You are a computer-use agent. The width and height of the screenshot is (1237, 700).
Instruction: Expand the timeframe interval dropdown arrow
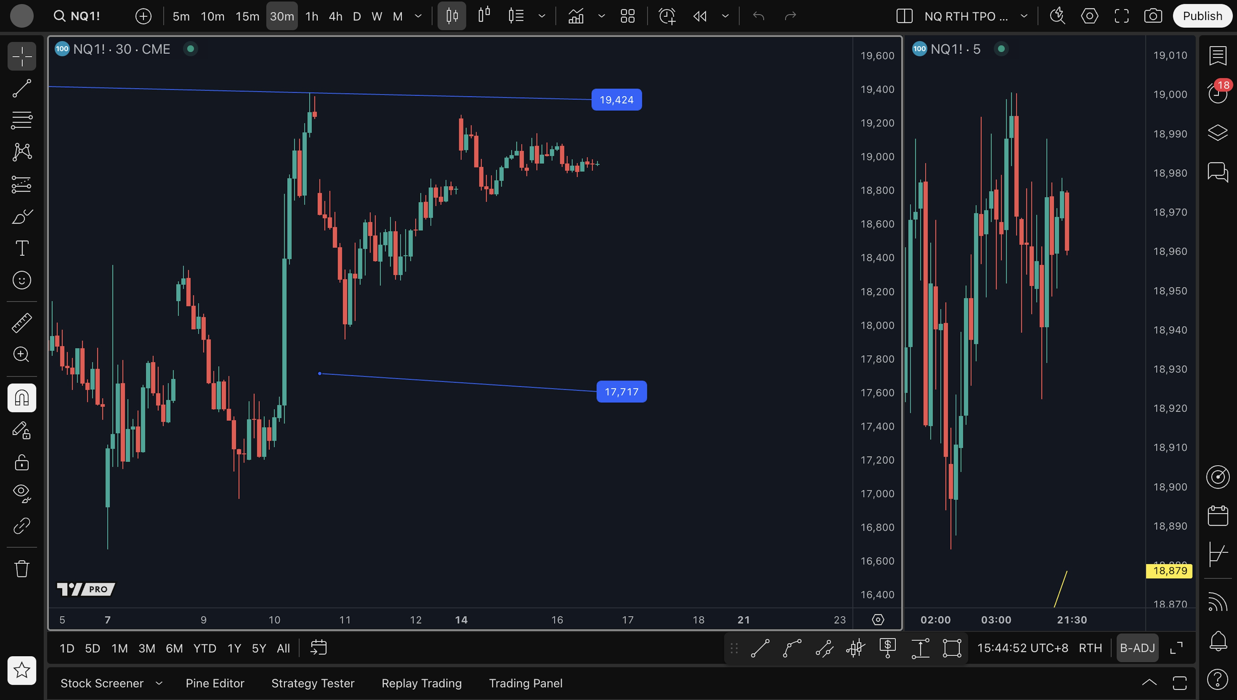pos(418,16)
